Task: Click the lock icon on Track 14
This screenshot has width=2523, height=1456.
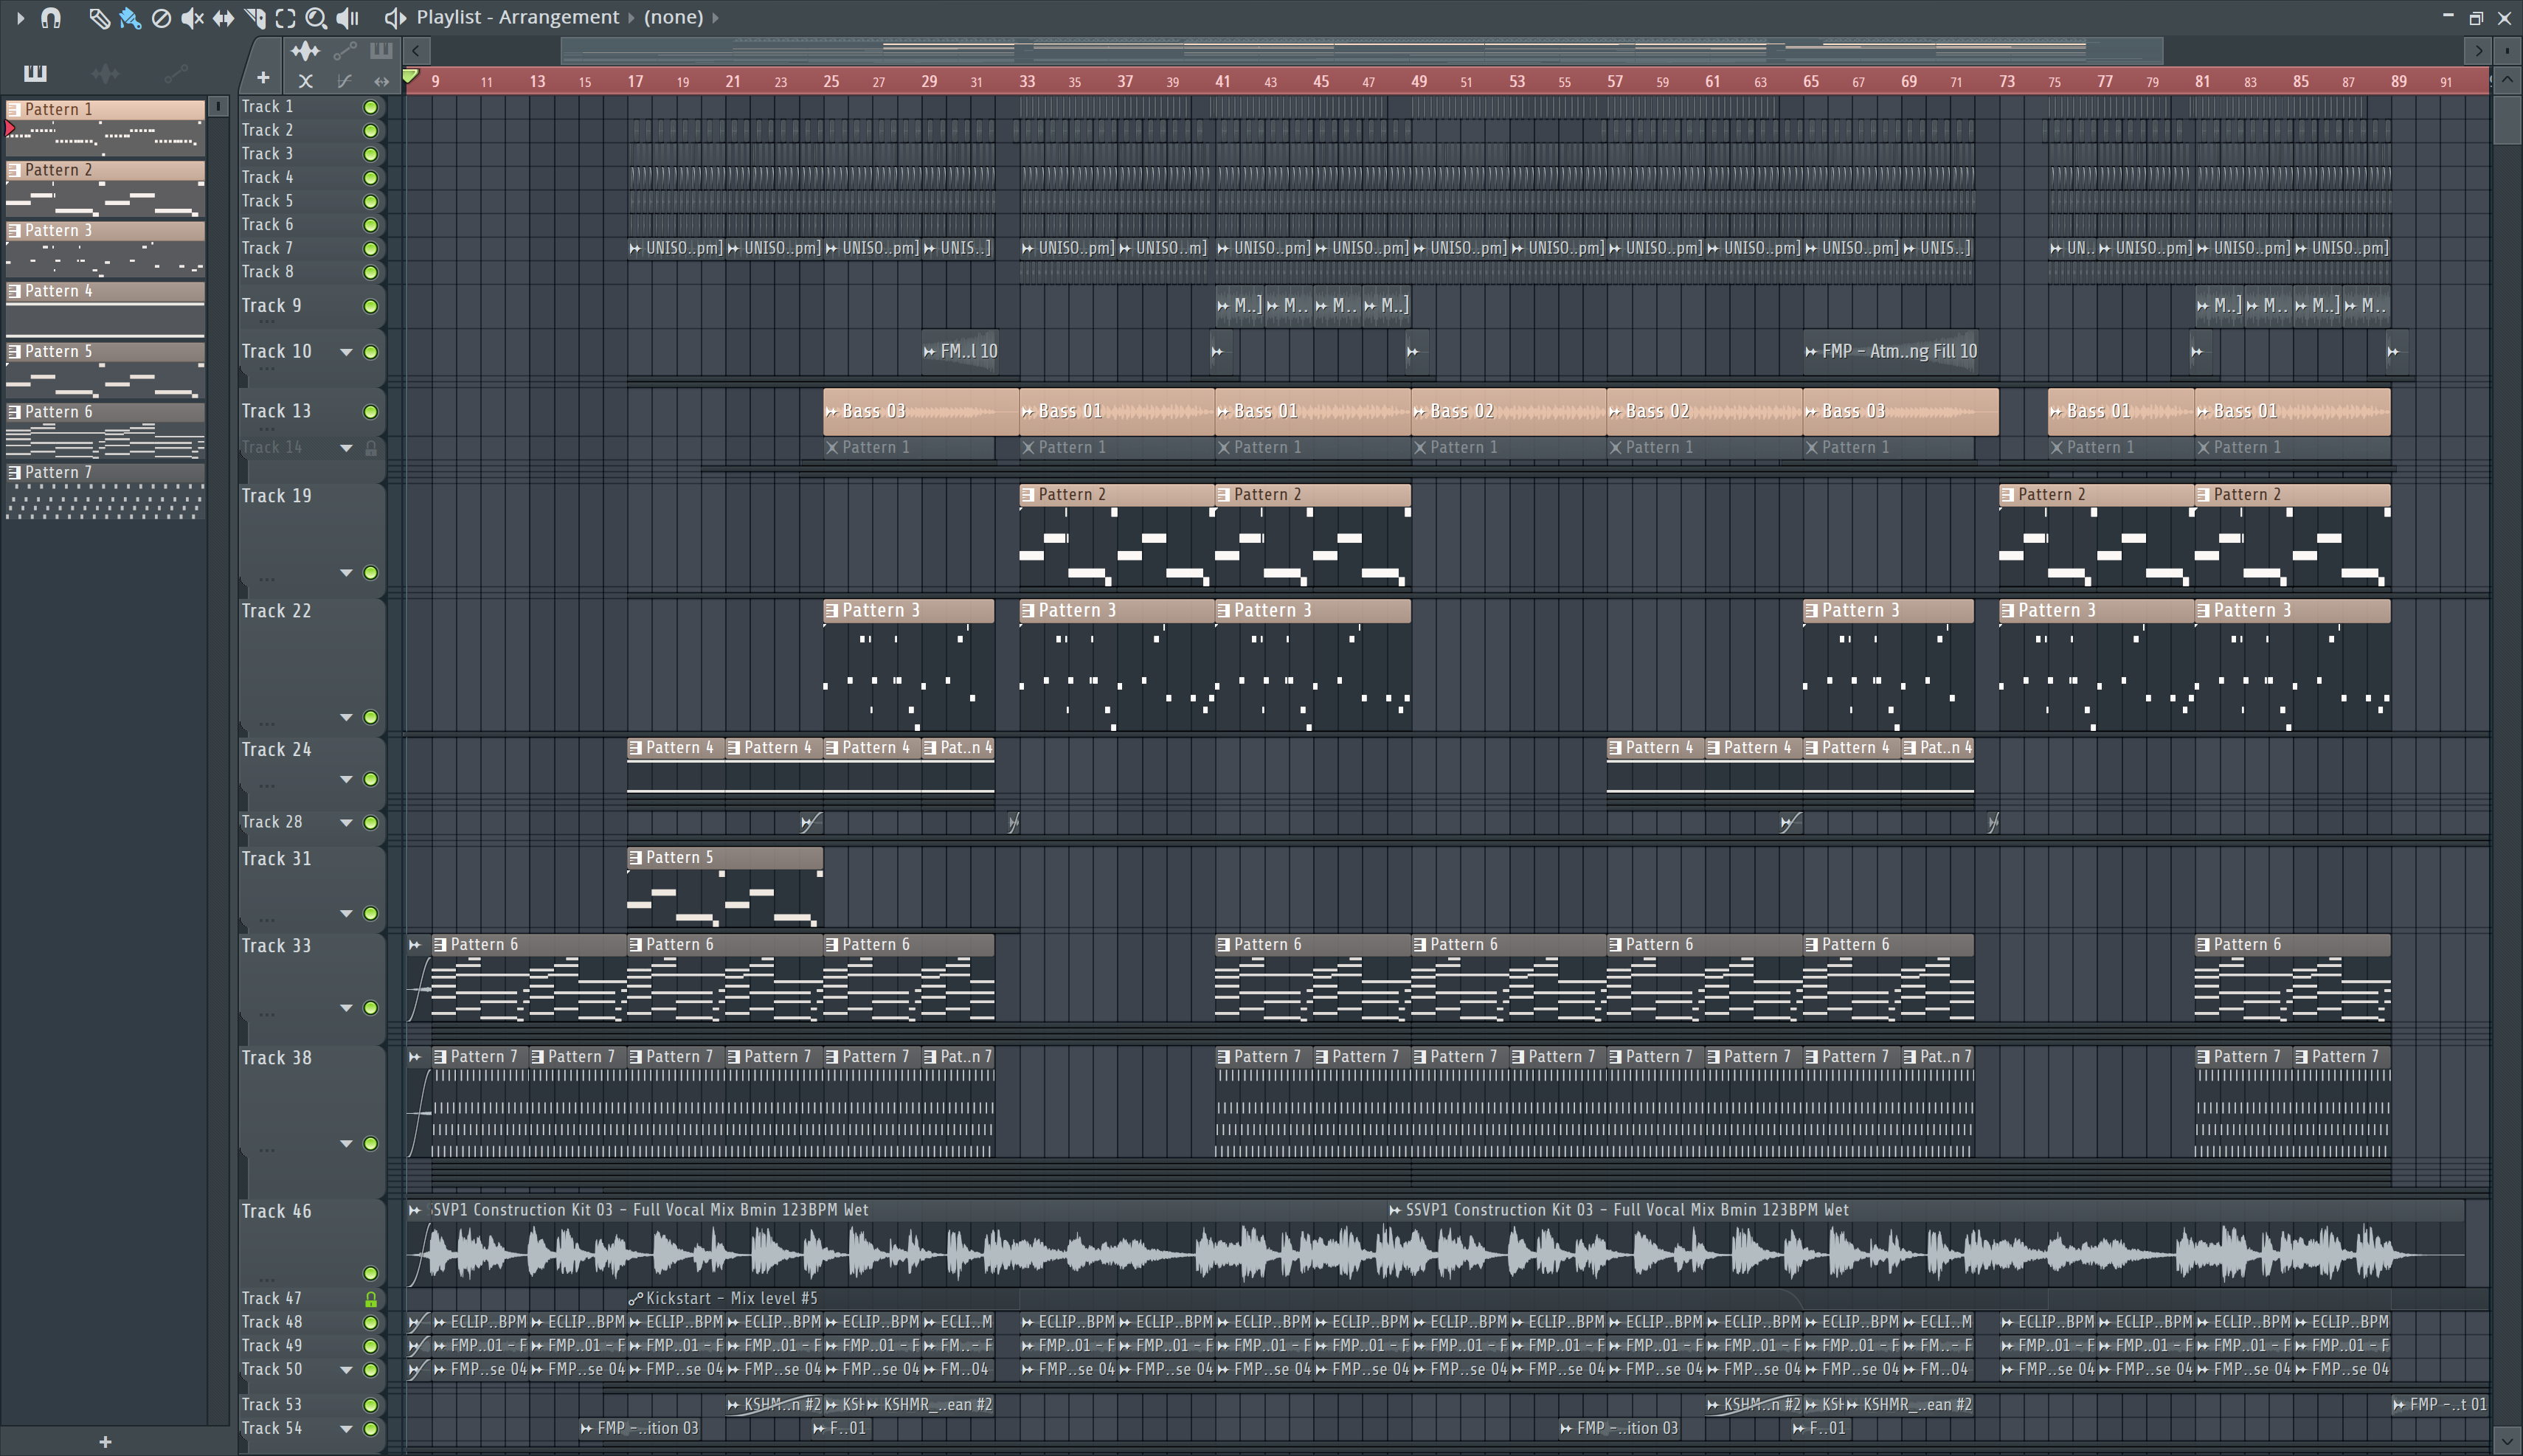Action: [371, 448]
